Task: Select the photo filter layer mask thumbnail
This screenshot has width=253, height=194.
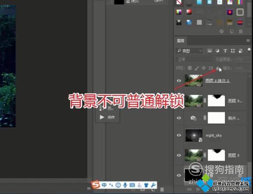Action: (216, 118)
